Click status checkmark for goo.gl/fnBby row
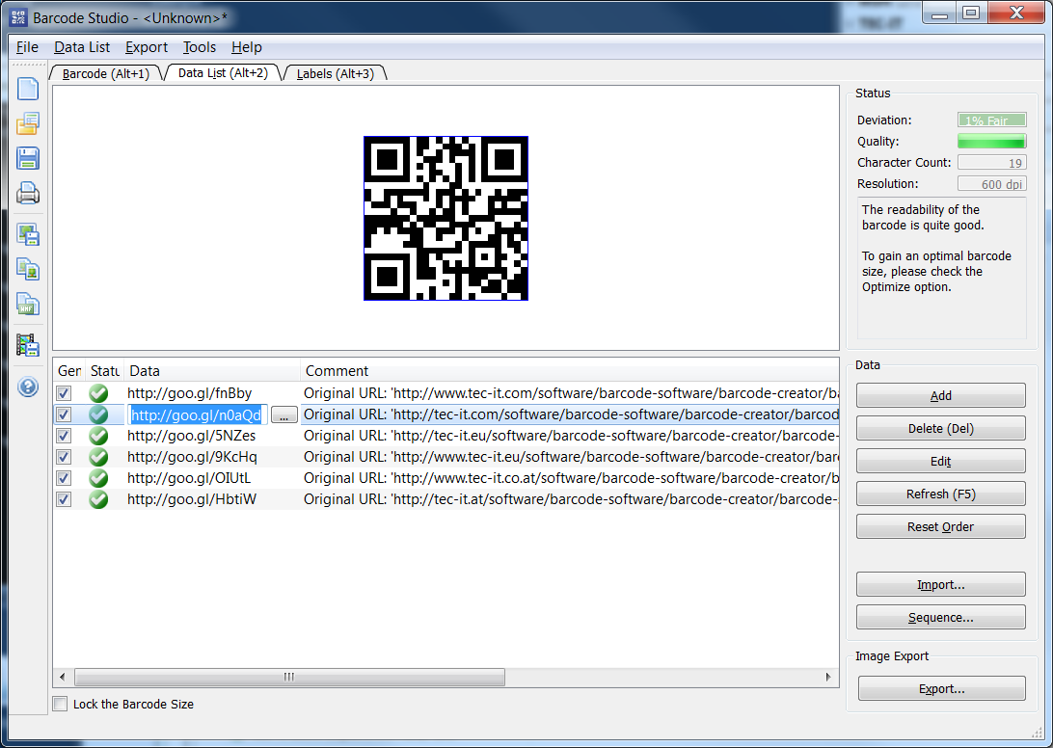Viewport: 1053px width, 748px height. pos(98,393)
